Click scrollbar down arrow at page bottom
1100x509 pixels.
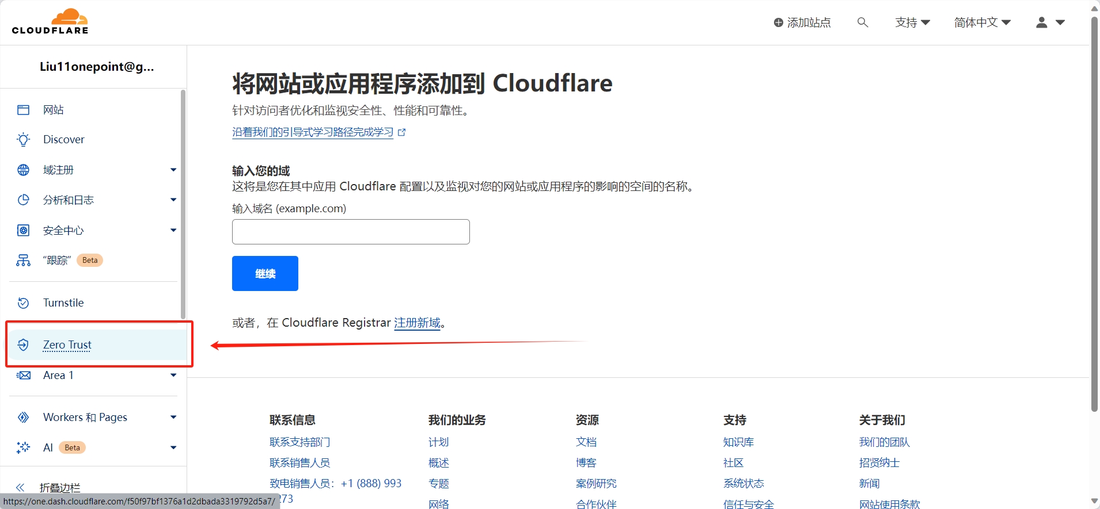(1094, 502)
